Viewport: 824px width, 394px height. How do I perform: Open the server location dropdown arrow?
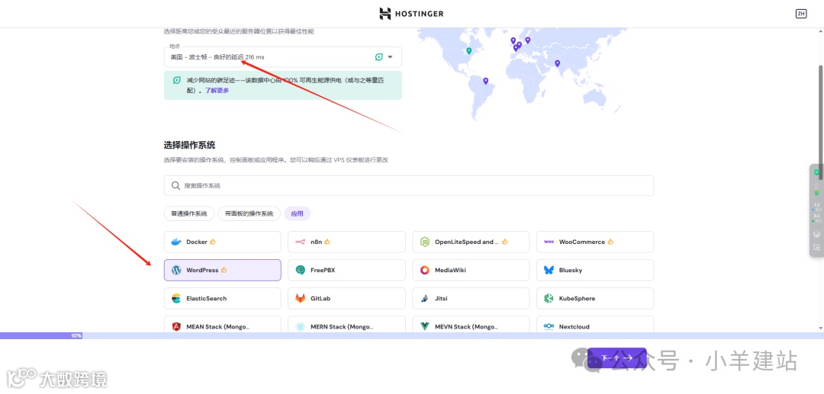[x=390, y=56]
